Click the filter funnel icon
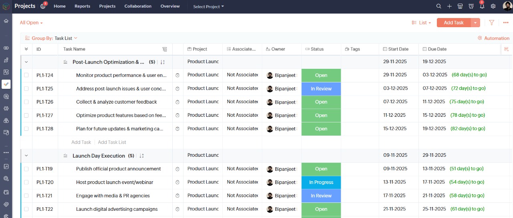 click(492, 23)
